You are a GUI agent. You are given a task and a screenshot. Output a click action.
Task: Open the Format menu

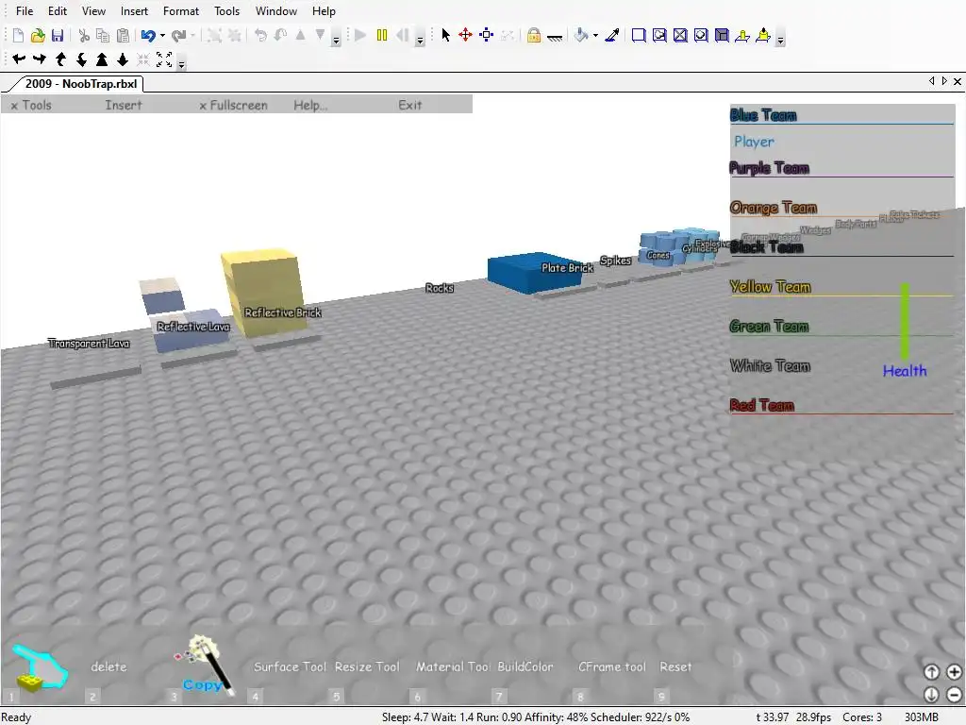click(x=181, y=11)
